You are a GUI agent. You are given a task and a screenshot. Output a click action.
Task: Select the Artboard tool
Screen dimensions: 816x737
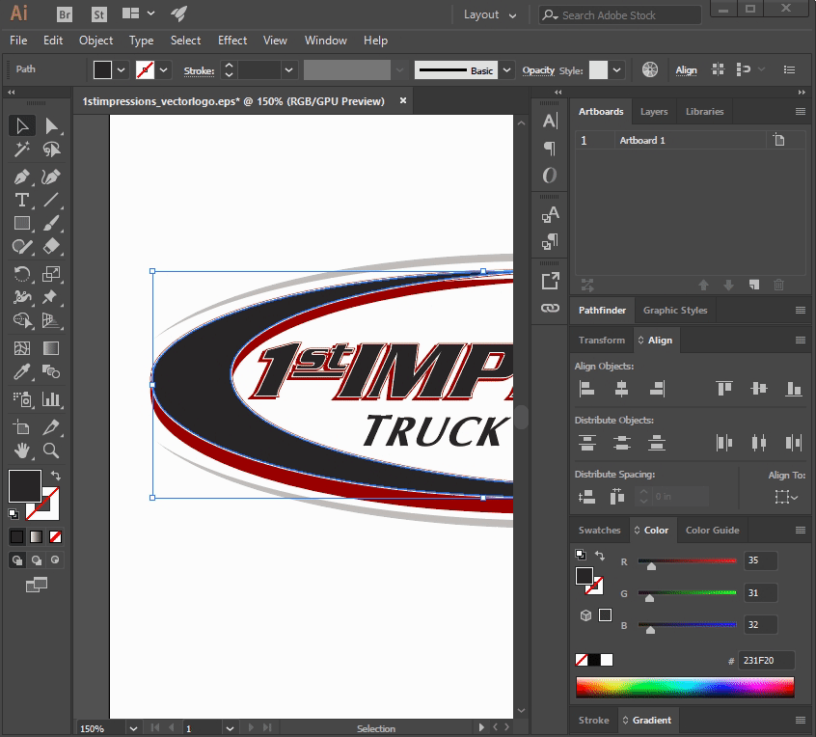click(22, 427)
